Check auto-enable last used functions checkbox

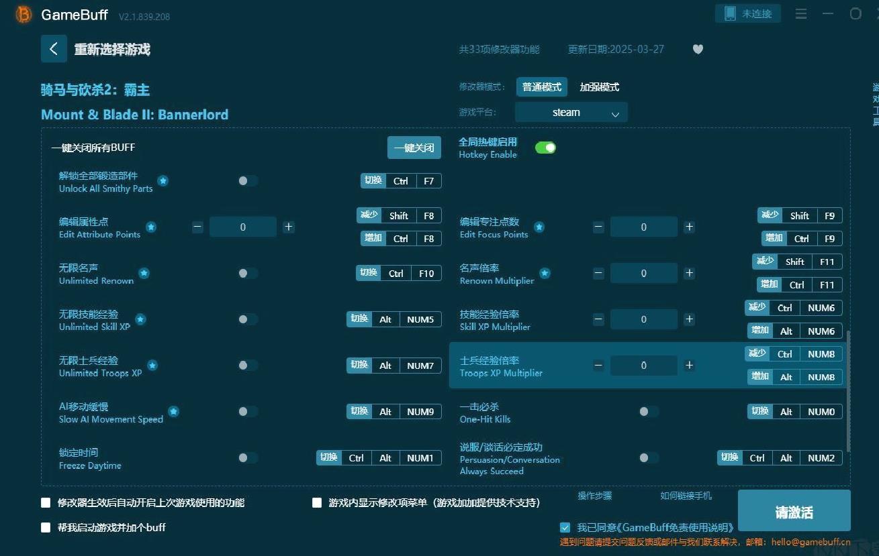(x=46, y=502)
